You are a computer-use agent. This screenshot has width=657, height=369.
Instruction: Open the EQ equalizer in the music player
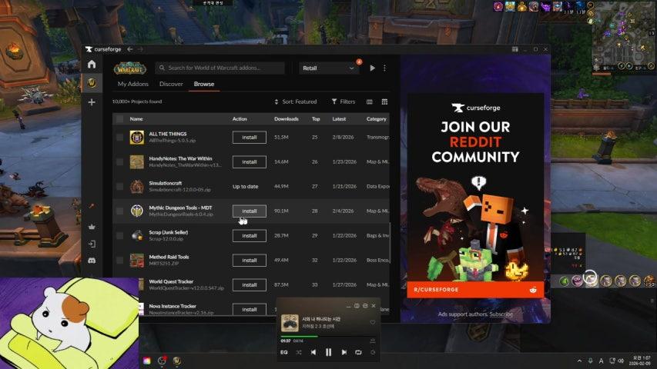coord(283,352)
